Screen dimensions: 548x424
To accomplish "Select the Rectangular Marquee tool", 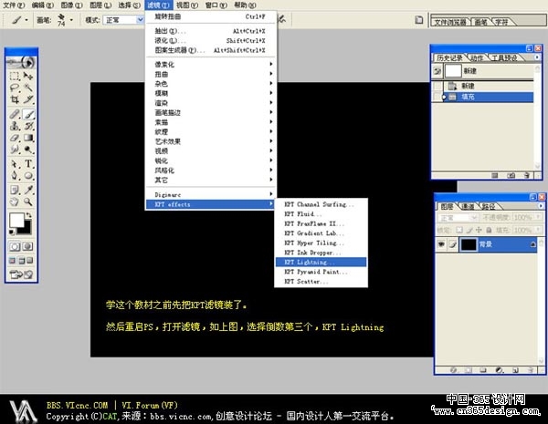I will pos(15,76).
